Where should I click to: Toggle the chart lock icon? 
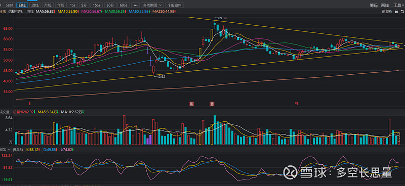[396, 11]
